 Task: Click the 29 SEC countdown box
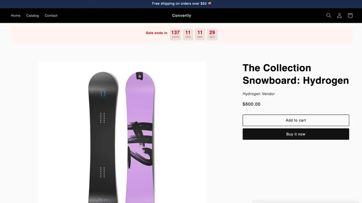click(x=212, y=34)
